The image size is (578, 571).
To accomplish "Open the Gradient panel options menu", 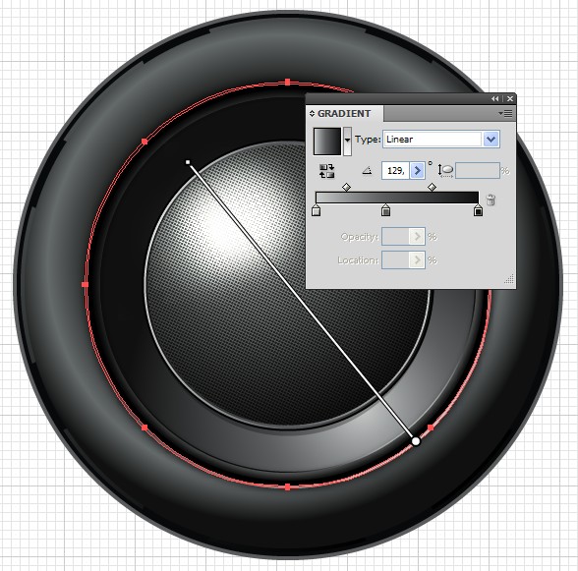I will click(x=505, y=114).
